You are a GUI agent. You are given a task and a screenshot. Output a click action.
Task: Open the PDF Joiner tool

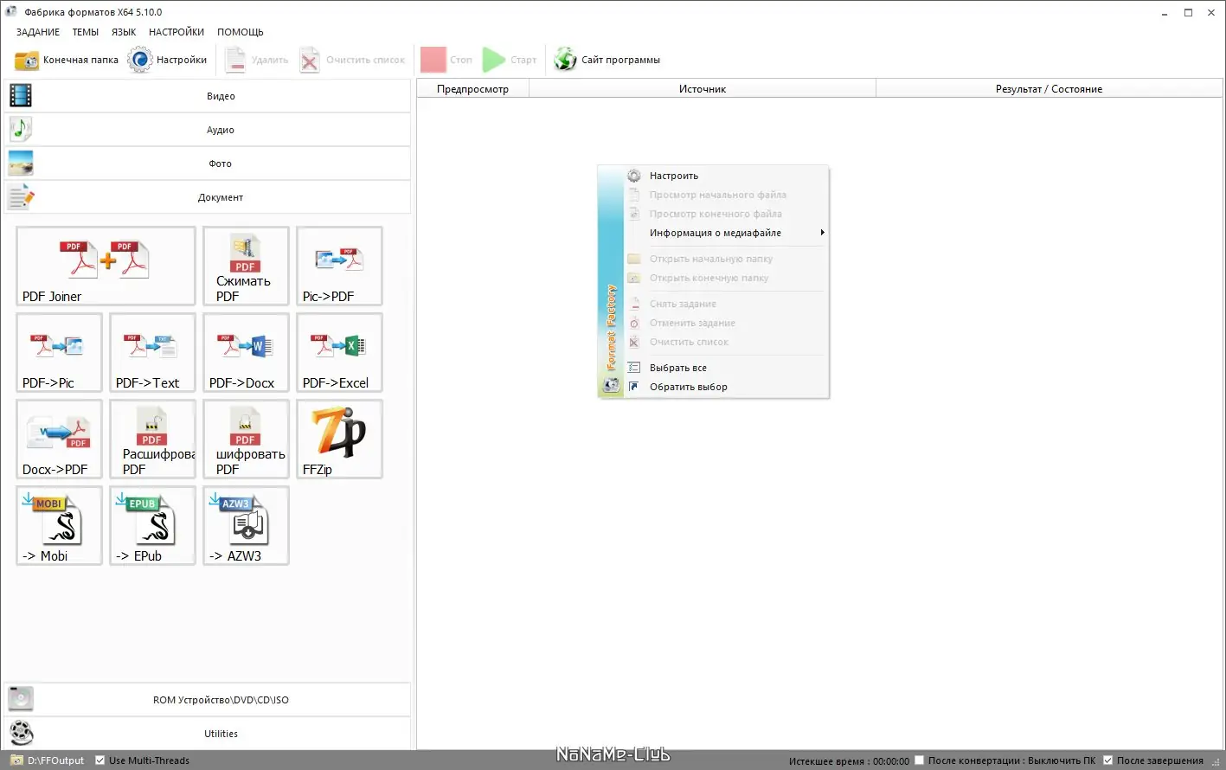(x=106, y=266)
